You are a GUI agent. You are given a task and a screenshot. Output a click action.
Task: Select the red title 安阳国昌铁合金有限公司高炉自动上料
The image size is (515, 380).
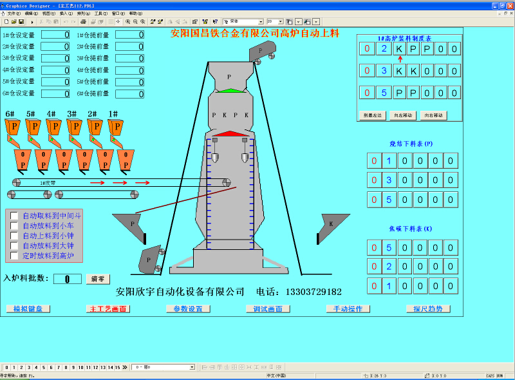point(255,33)
